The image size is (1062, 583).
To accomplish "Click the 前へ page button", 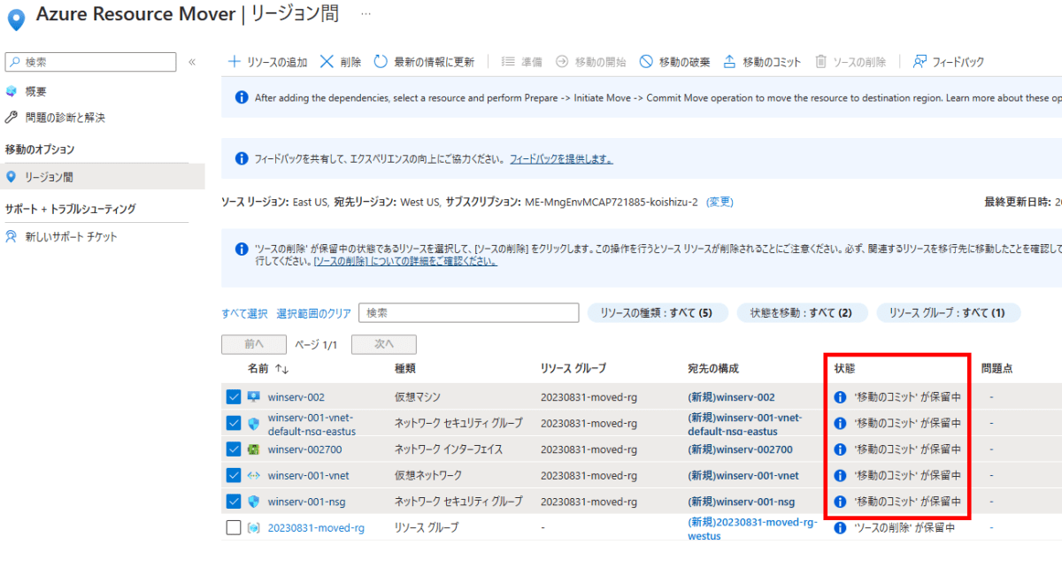I will pyautogui.click(x=254, y=344).
